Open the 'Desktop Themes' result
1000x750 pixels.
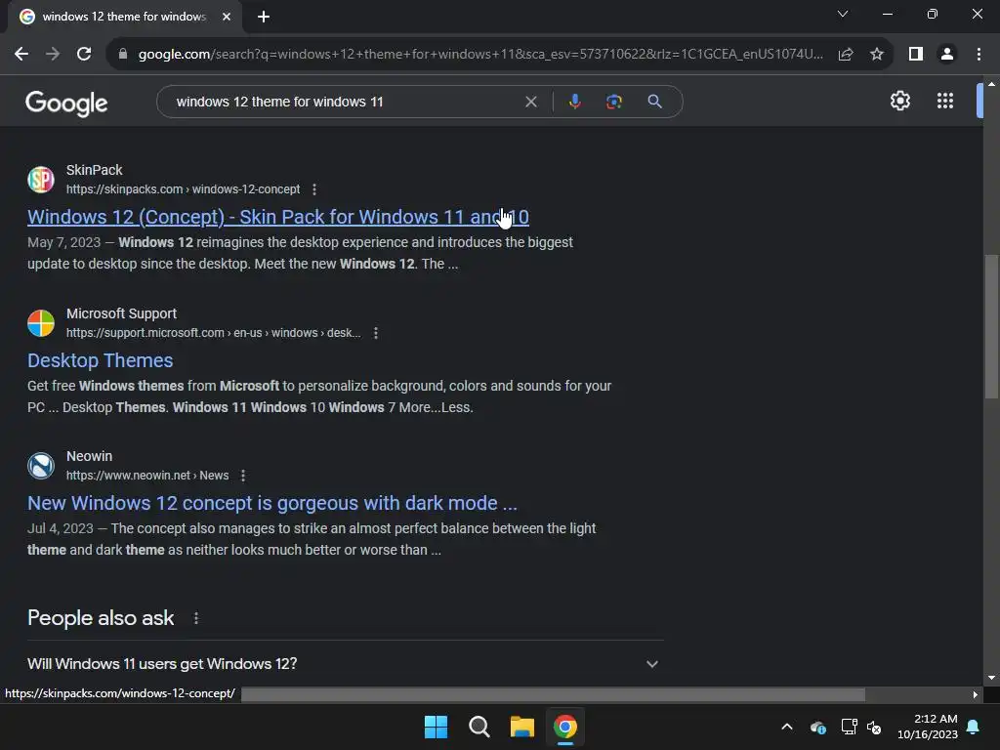click(101, 360)
